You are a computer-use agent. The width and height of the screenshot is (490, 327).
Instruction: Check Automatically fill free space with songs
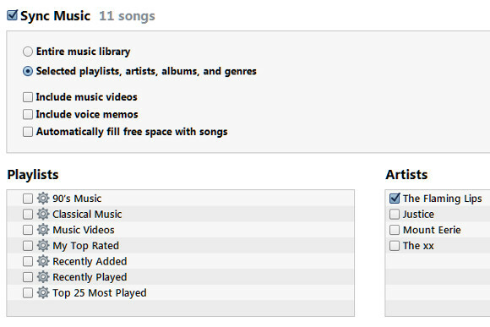click(x=28, y=132)
